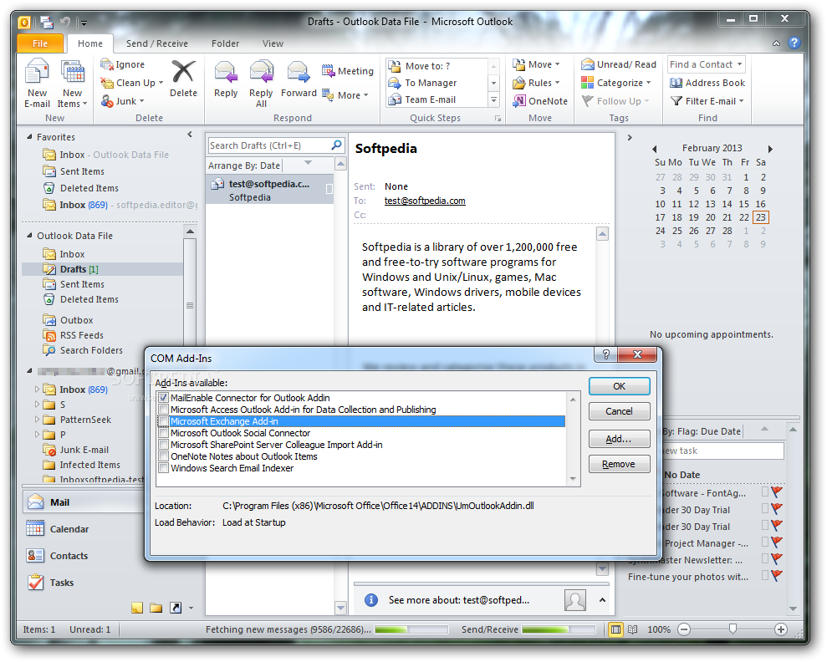Click the Shortcuts icon in navigation bar
Viewport: 827px width, 662px height.
[176, 608]
